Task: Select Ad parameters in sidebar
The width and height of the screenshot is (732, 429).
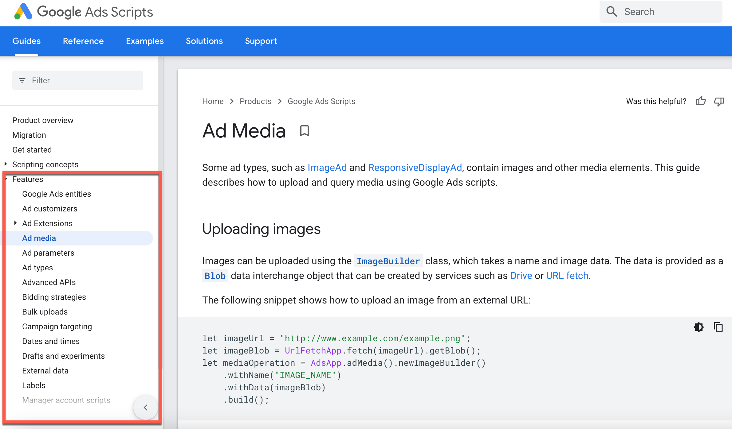Action: 48,253
